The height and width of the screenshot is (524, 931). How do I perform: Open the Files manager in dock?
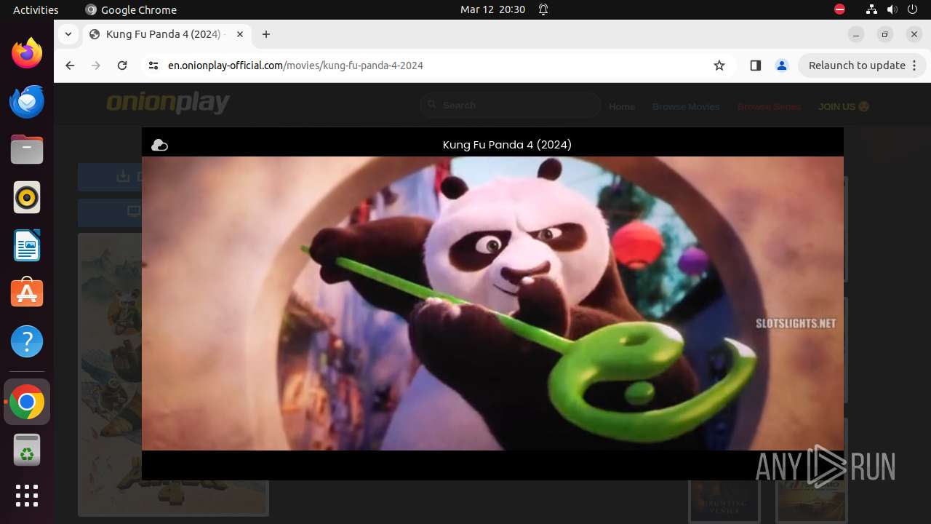click(27, 149)
